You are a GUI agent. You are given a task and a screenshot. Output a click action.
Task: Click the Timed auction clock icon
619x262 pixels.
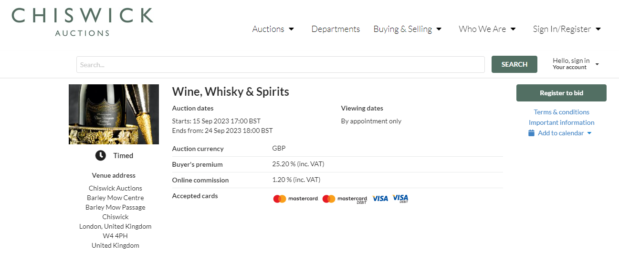click(100, 155)
